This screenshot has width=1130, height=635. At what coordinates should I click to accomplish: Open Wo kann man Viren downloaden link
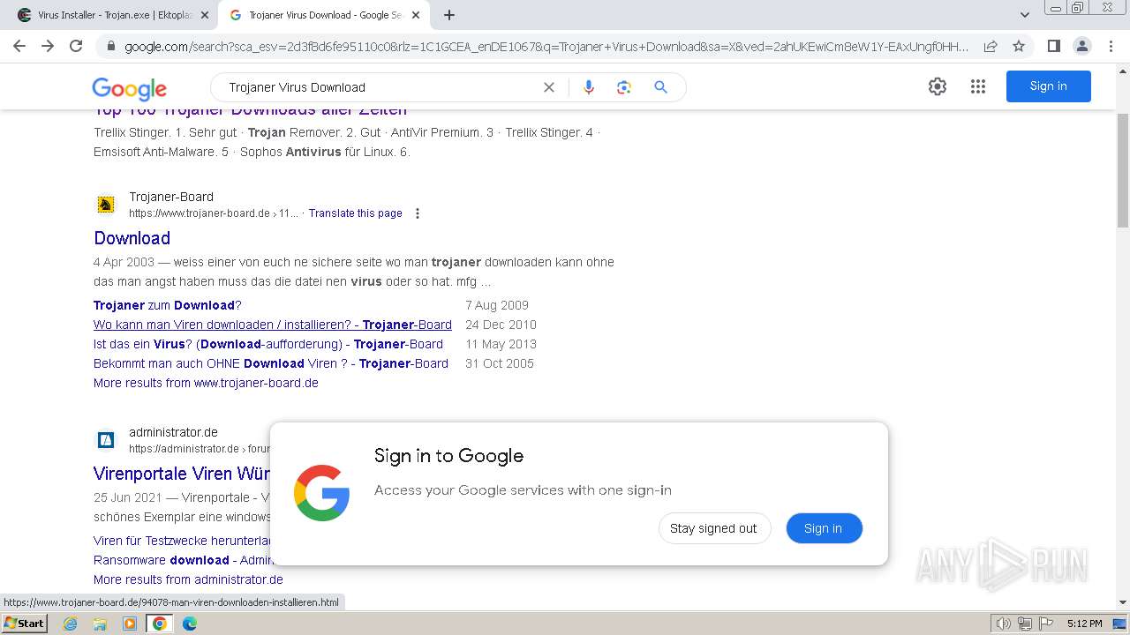coord(273,325)
